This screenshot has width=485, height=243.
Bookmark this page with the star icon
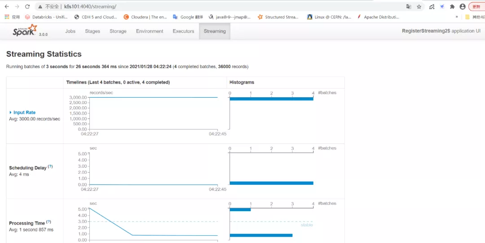click(x=419, y=7)
